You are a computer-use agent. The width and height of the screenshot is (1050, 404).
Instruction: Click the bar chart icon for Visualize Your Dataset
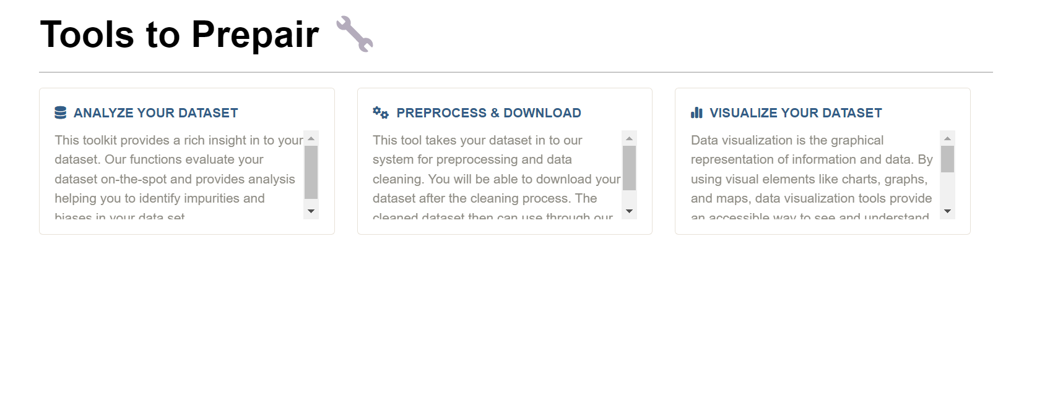(x=696, y=112)
